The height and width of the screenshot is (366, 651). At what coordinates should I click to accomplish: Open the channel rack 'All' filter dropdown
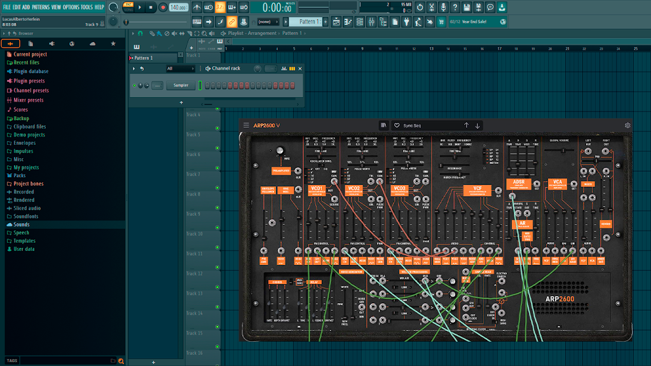pos(180,69)
